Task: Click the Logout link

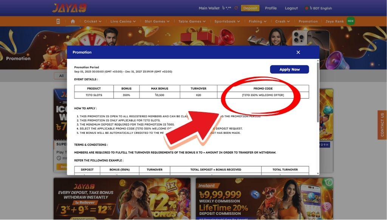Action: coord(291,8)
